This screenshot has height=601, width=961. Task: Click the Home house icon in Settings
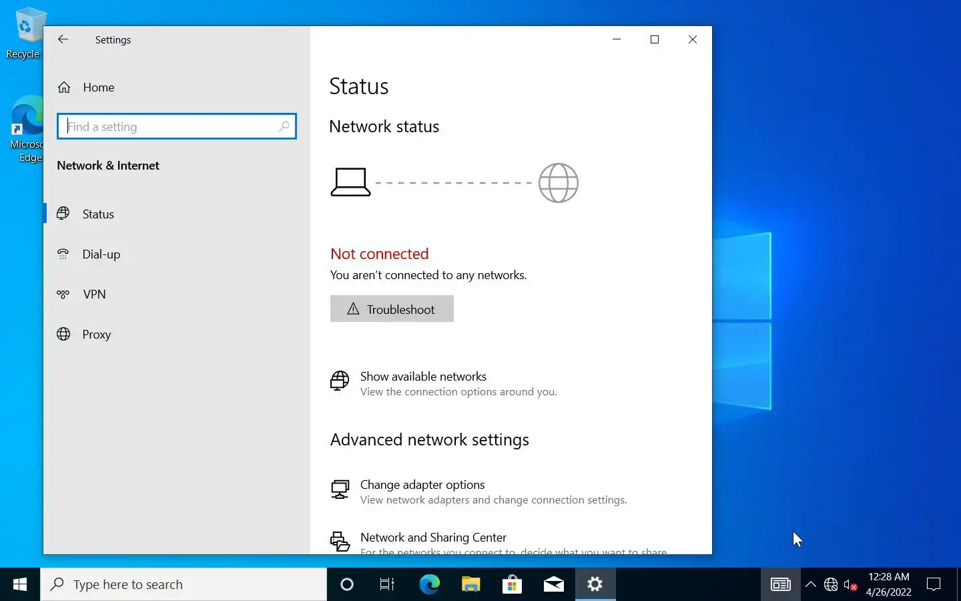tap(64, 87)
